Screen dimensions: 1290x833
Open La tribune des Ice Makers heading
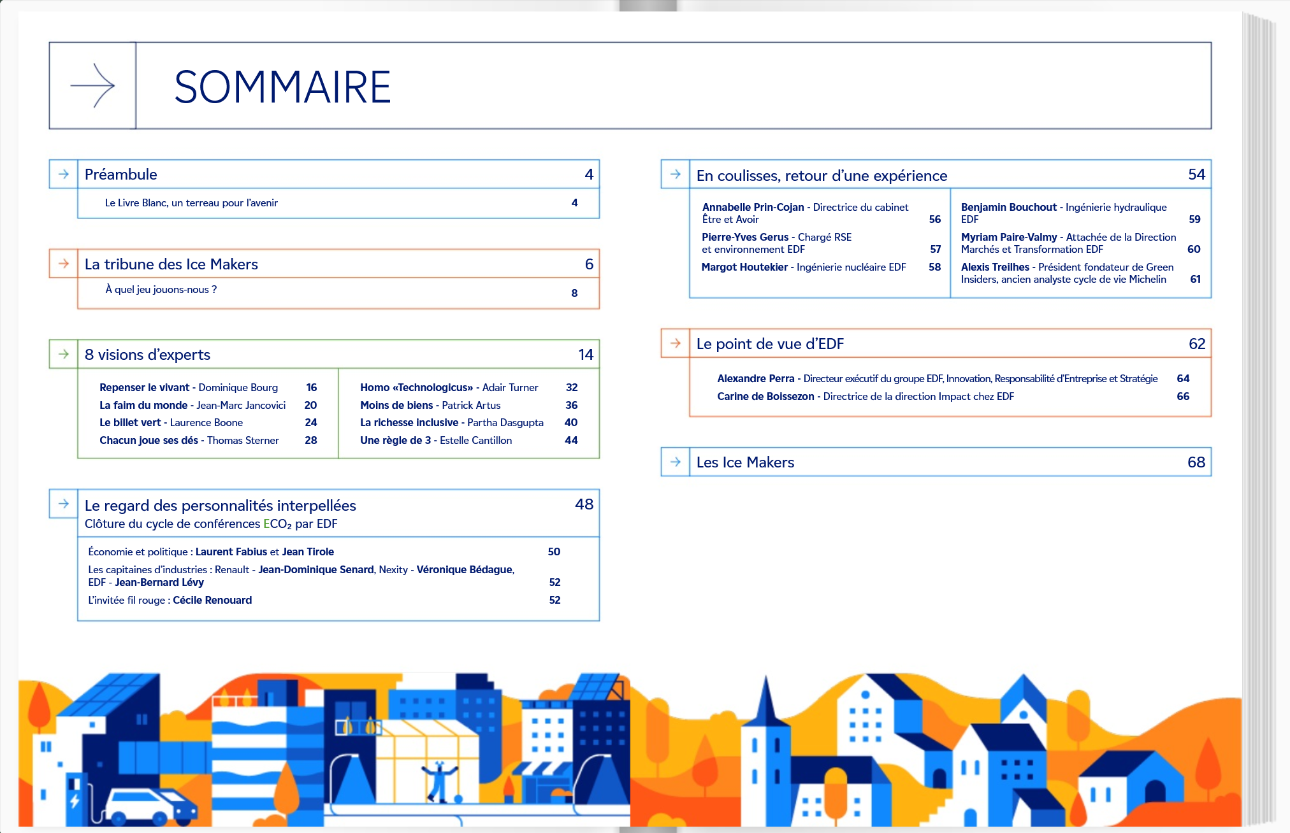[x=171, y=264]
